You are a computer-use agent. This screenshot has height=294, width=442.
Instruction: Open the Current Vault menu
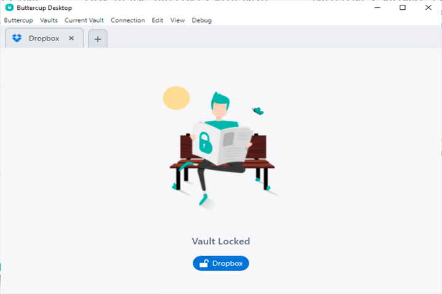click(x=84, y=20)
